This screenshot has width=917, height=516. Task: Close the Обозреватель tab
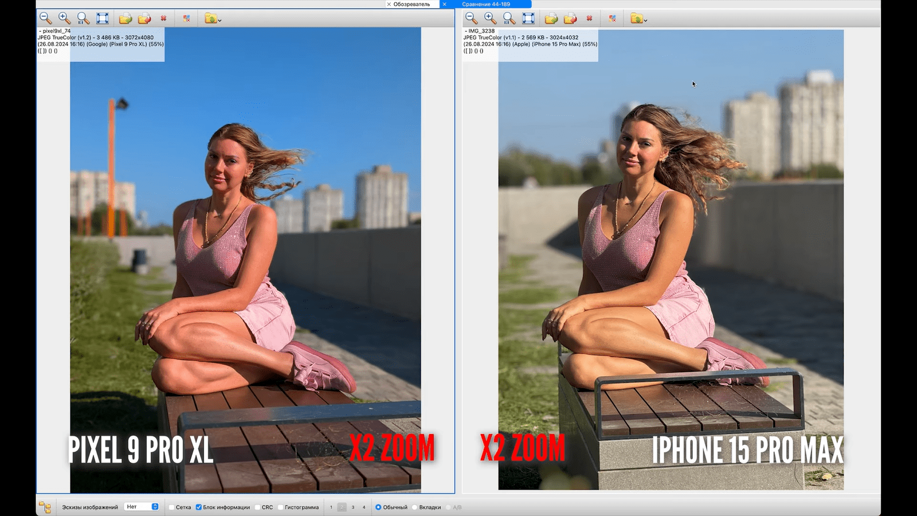click(389, 4)
